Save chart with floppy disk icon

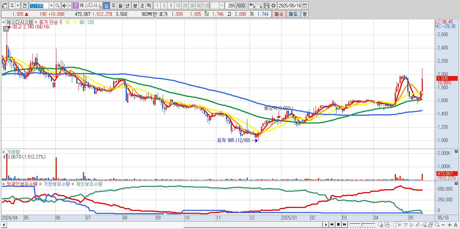click(x=266, y=6)
